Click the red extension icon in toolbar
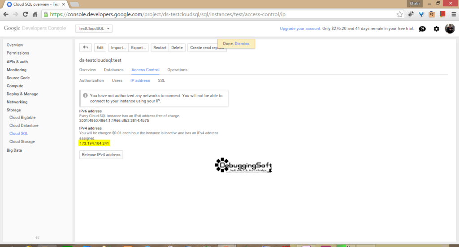The height and width of the screenshot is (247, 459). tap(442, 14)
